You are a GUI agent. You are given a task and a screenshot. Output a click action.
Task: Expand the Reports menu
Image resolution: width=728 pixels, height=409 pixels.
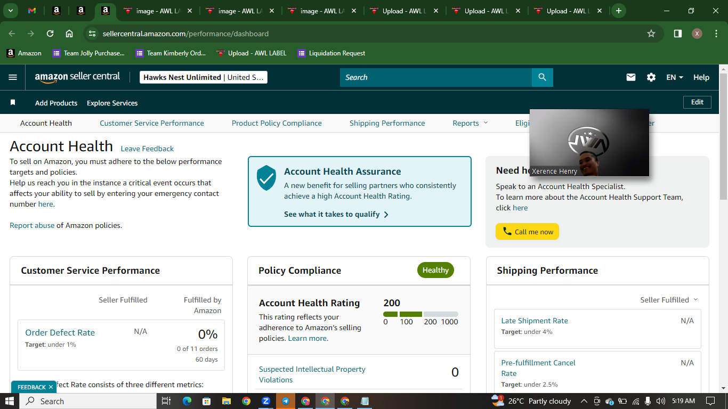pyautogui.click(x=470, y=123)
